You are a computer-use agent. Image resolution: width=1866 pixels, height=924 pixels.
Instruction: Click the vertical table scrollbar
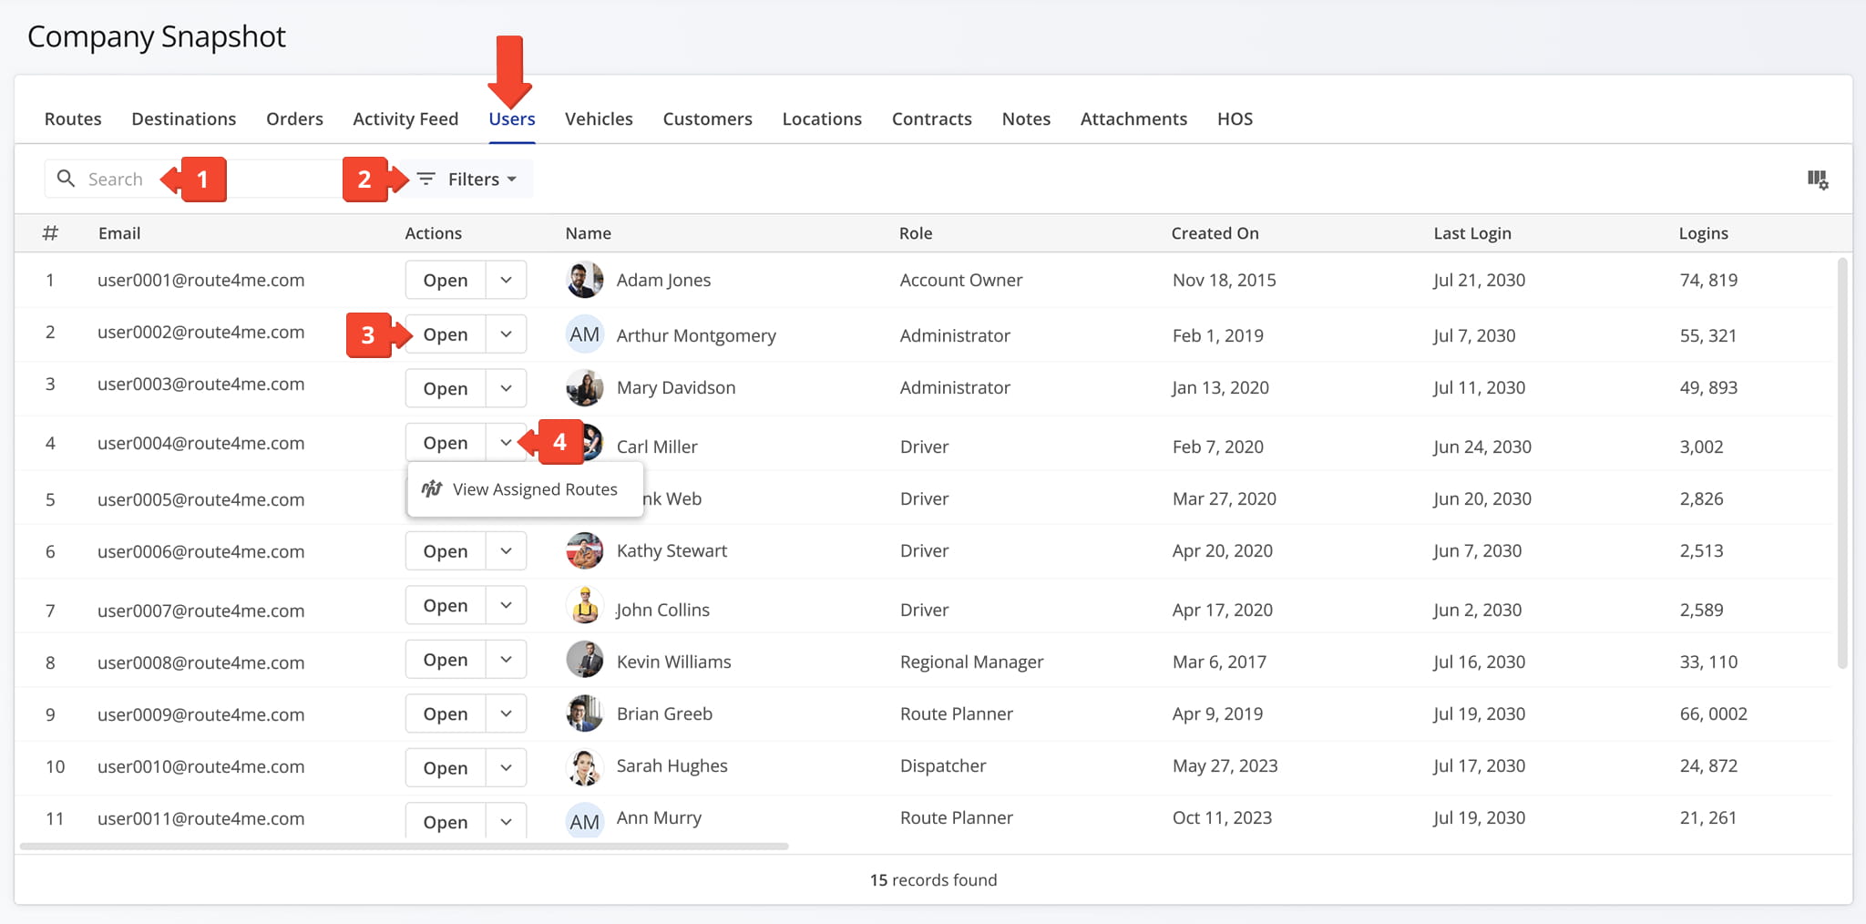pos(1842,463)
